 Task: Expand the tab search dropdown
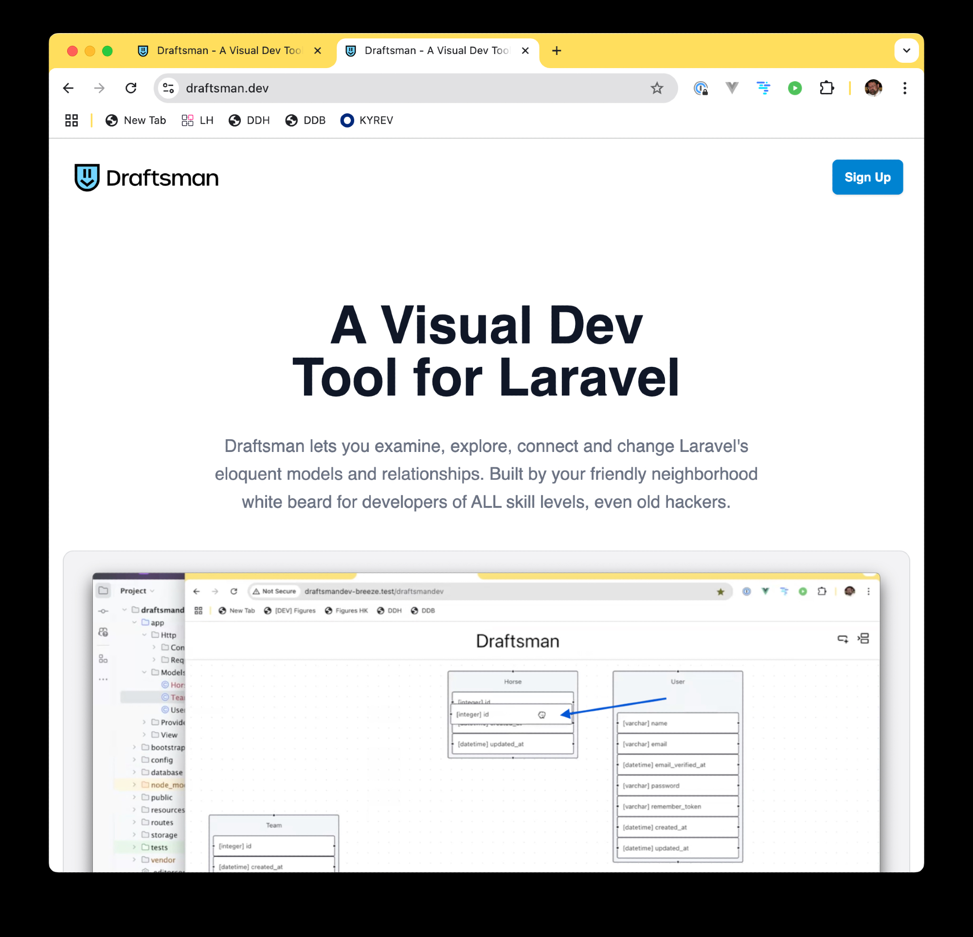pos(906,51)
